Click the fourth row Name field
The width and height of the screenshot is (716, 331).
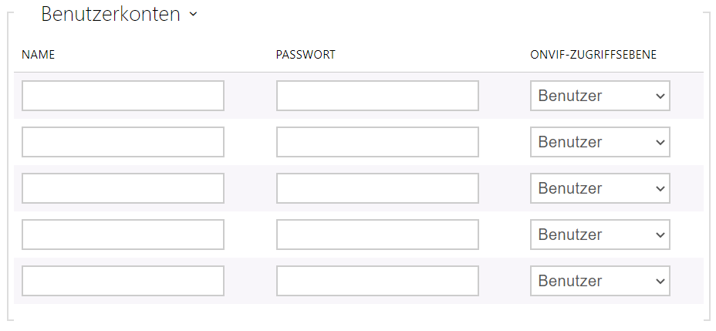123,235
